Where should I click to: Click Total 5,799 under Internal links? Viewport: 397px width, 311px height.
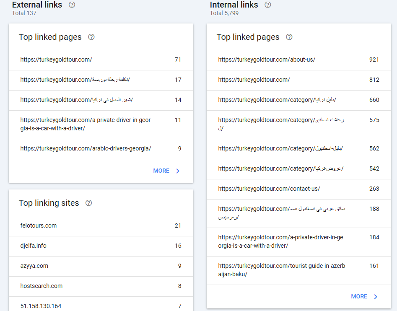224,13
